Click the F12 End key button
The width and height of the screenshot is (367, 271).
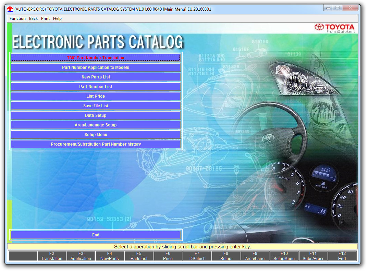tap(342, 256)
